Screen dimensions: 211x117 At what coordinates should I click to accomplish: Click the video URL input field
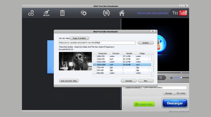pos(97,43)
